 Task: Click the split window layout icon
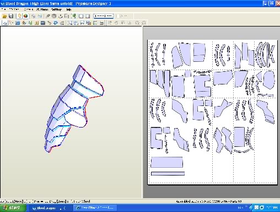pos(88,16)
